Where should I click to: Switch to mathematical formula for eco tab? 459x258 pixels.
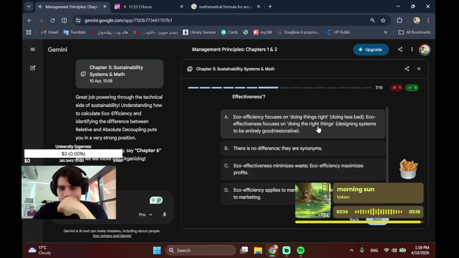point(226,6)
